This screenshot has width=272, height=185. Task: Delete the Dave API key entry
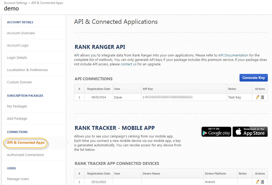[x=262, y=97]
